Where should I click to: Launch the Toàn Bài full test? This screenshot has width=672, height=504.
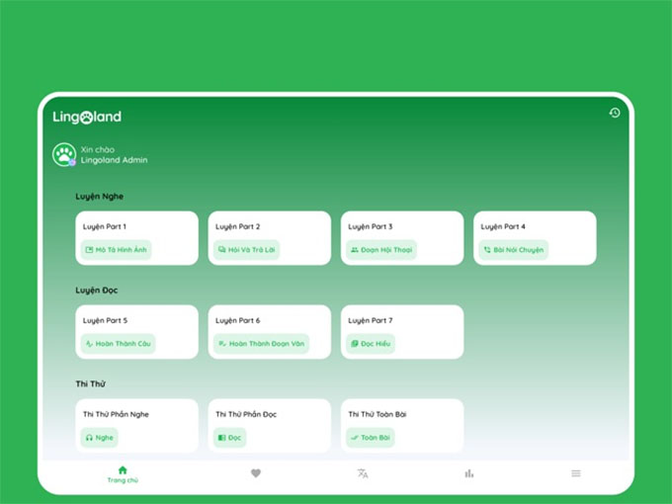point(371,437)
